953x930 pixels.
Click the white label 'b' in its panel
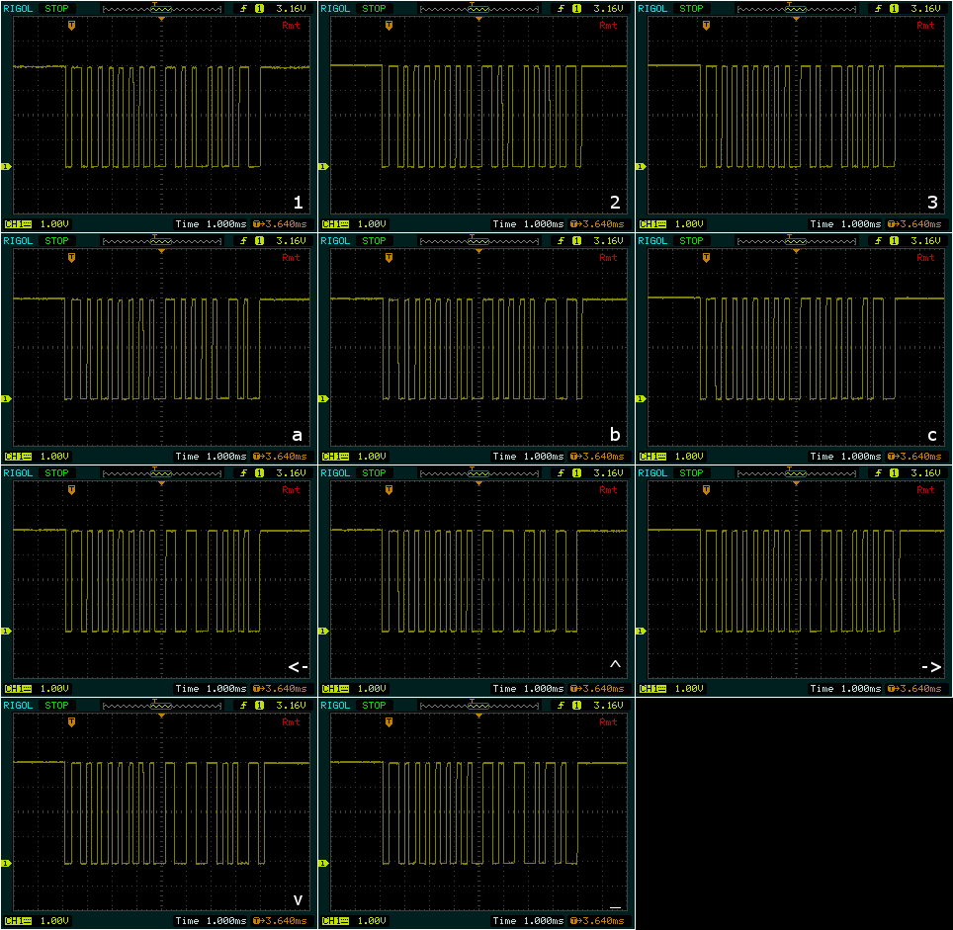[615, 434]
